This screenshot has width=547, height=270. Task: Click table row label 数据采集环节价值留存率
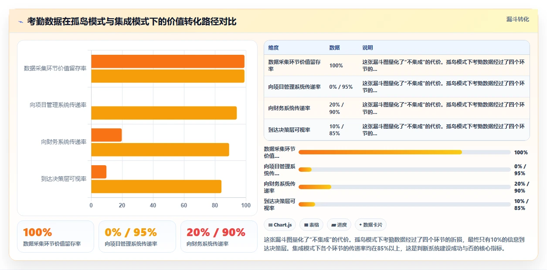295,66
